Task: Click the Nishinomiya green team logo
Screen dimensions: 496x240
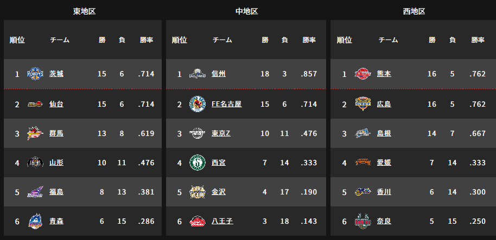Action: pos(198,162)
